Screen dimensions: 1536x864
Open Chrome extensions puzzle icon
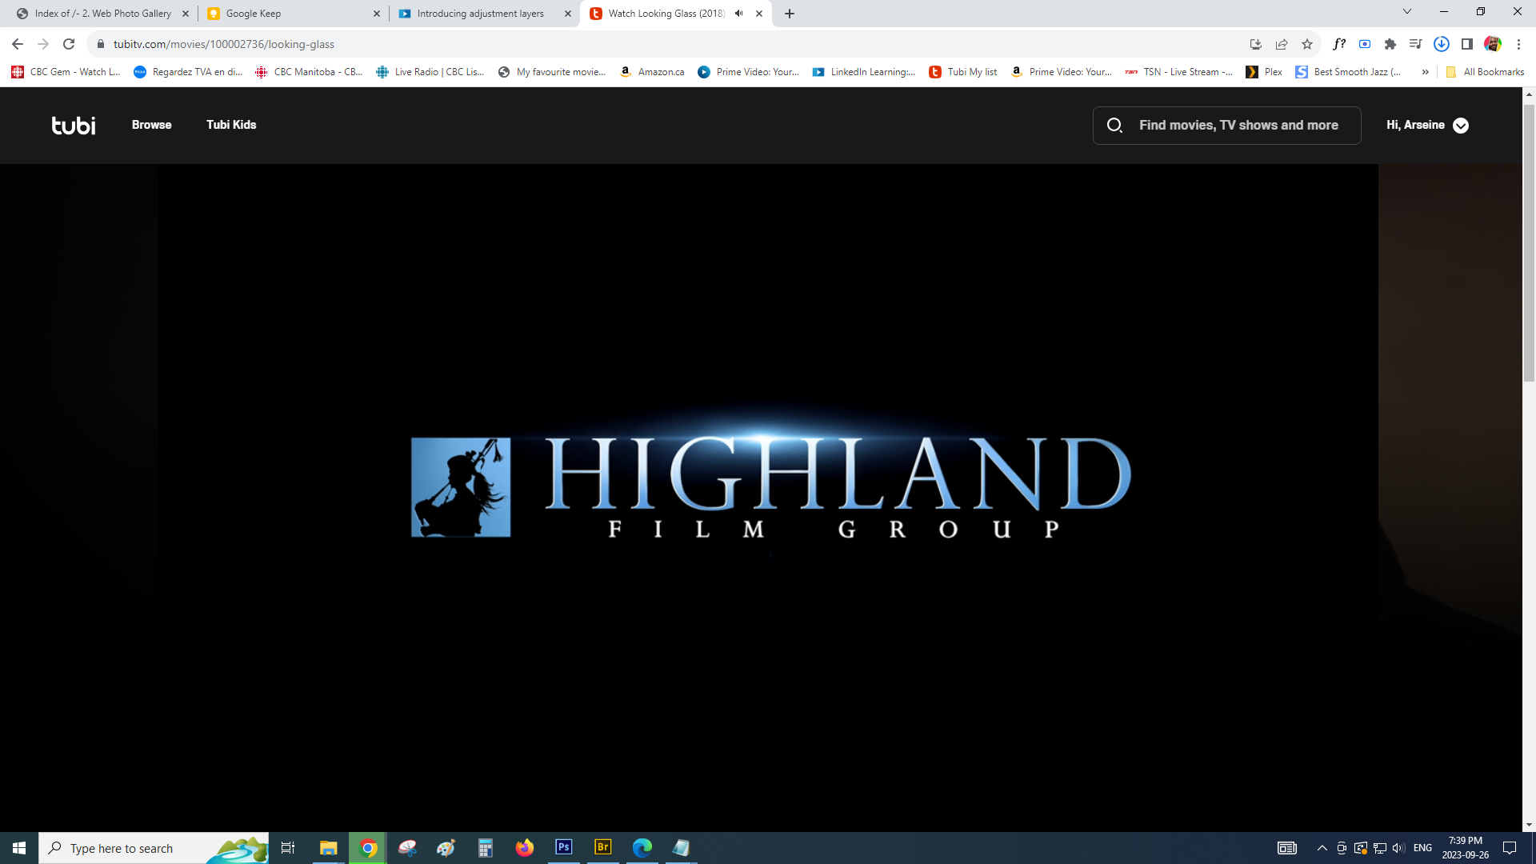(x=1390, y=44)
